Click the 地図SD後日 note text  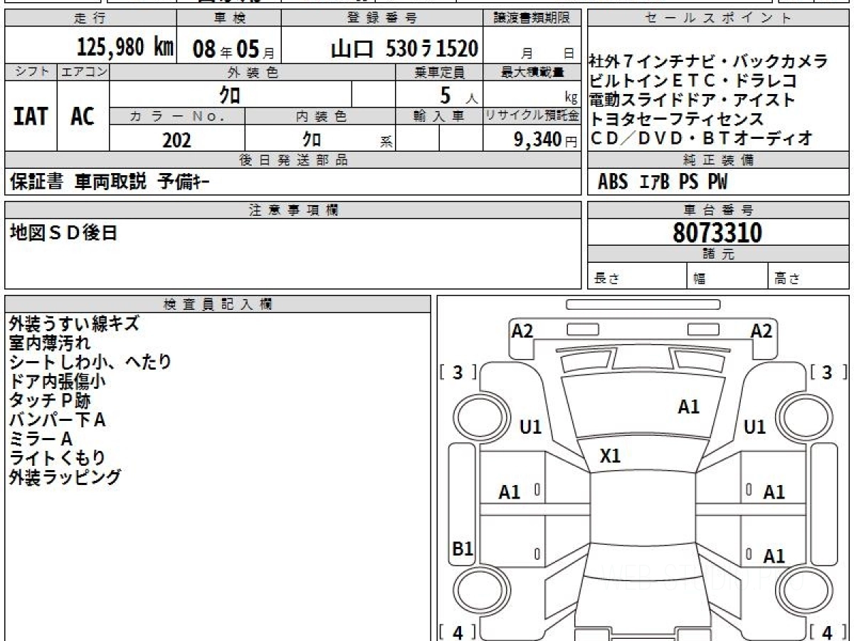click(x=63, y=233)
